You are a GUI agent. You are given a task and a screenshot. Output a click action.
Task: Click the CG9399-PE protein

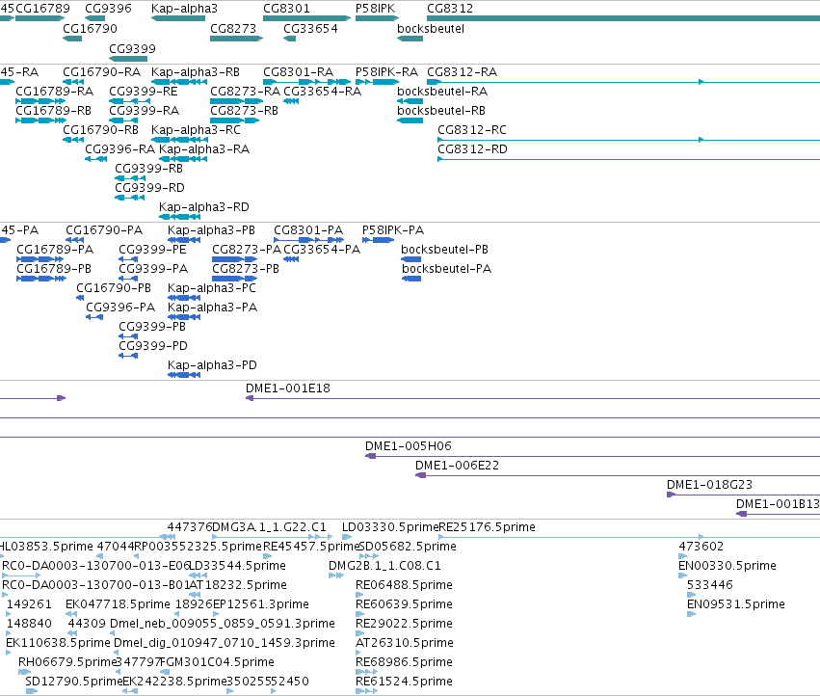128,259
